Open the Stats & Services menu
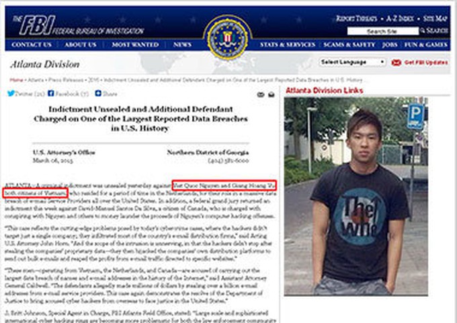This screenshot has width=457, height=323. [x=288, y=44]
